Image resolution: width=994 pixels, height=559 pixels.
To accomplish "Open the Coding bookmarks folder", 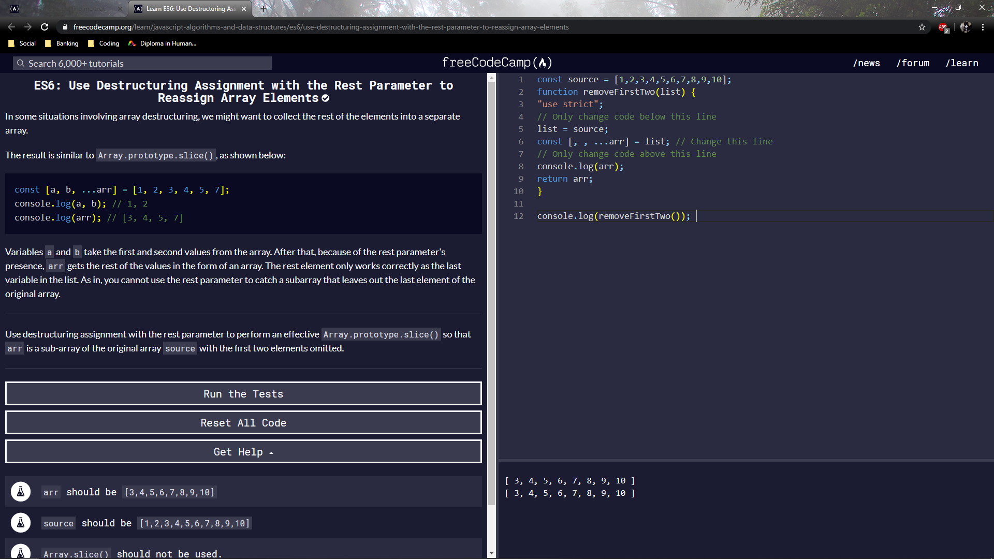I will (104, 43).
